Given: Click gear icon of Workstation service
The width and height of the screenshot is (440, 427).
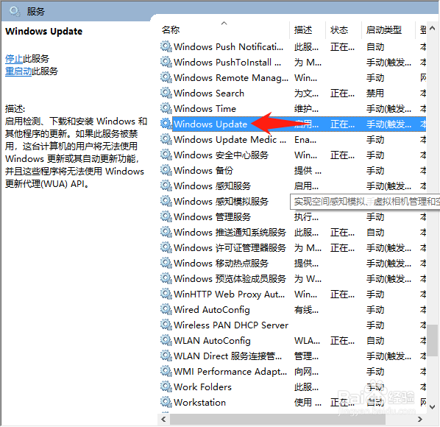Looking at the screenshot, I should click(166, 402).
